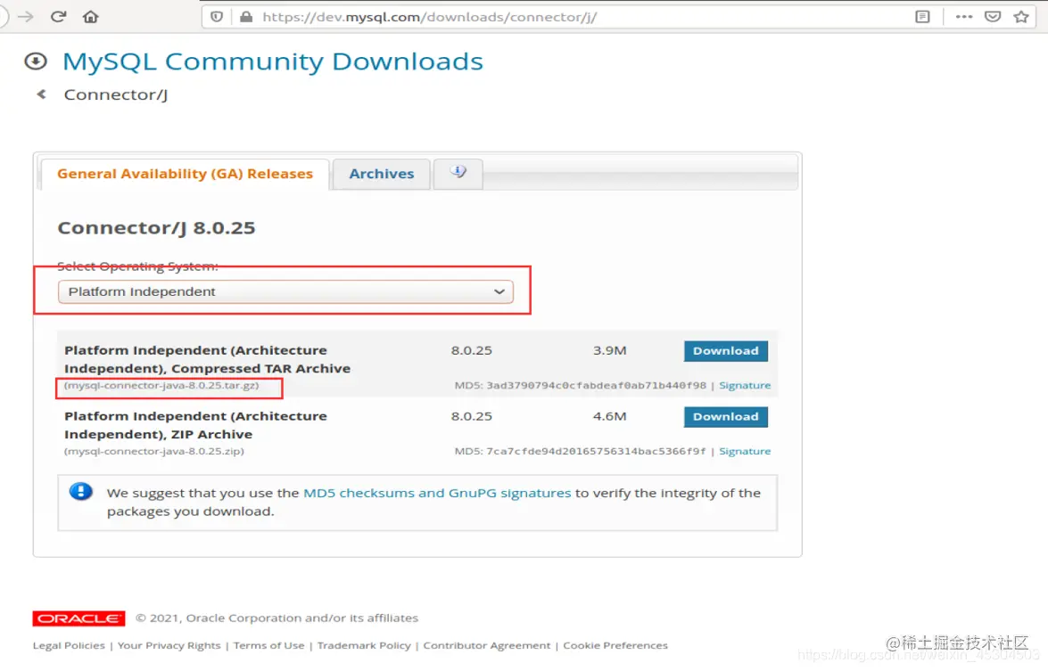Open Contributor Agreement footer link

point(487,646)
